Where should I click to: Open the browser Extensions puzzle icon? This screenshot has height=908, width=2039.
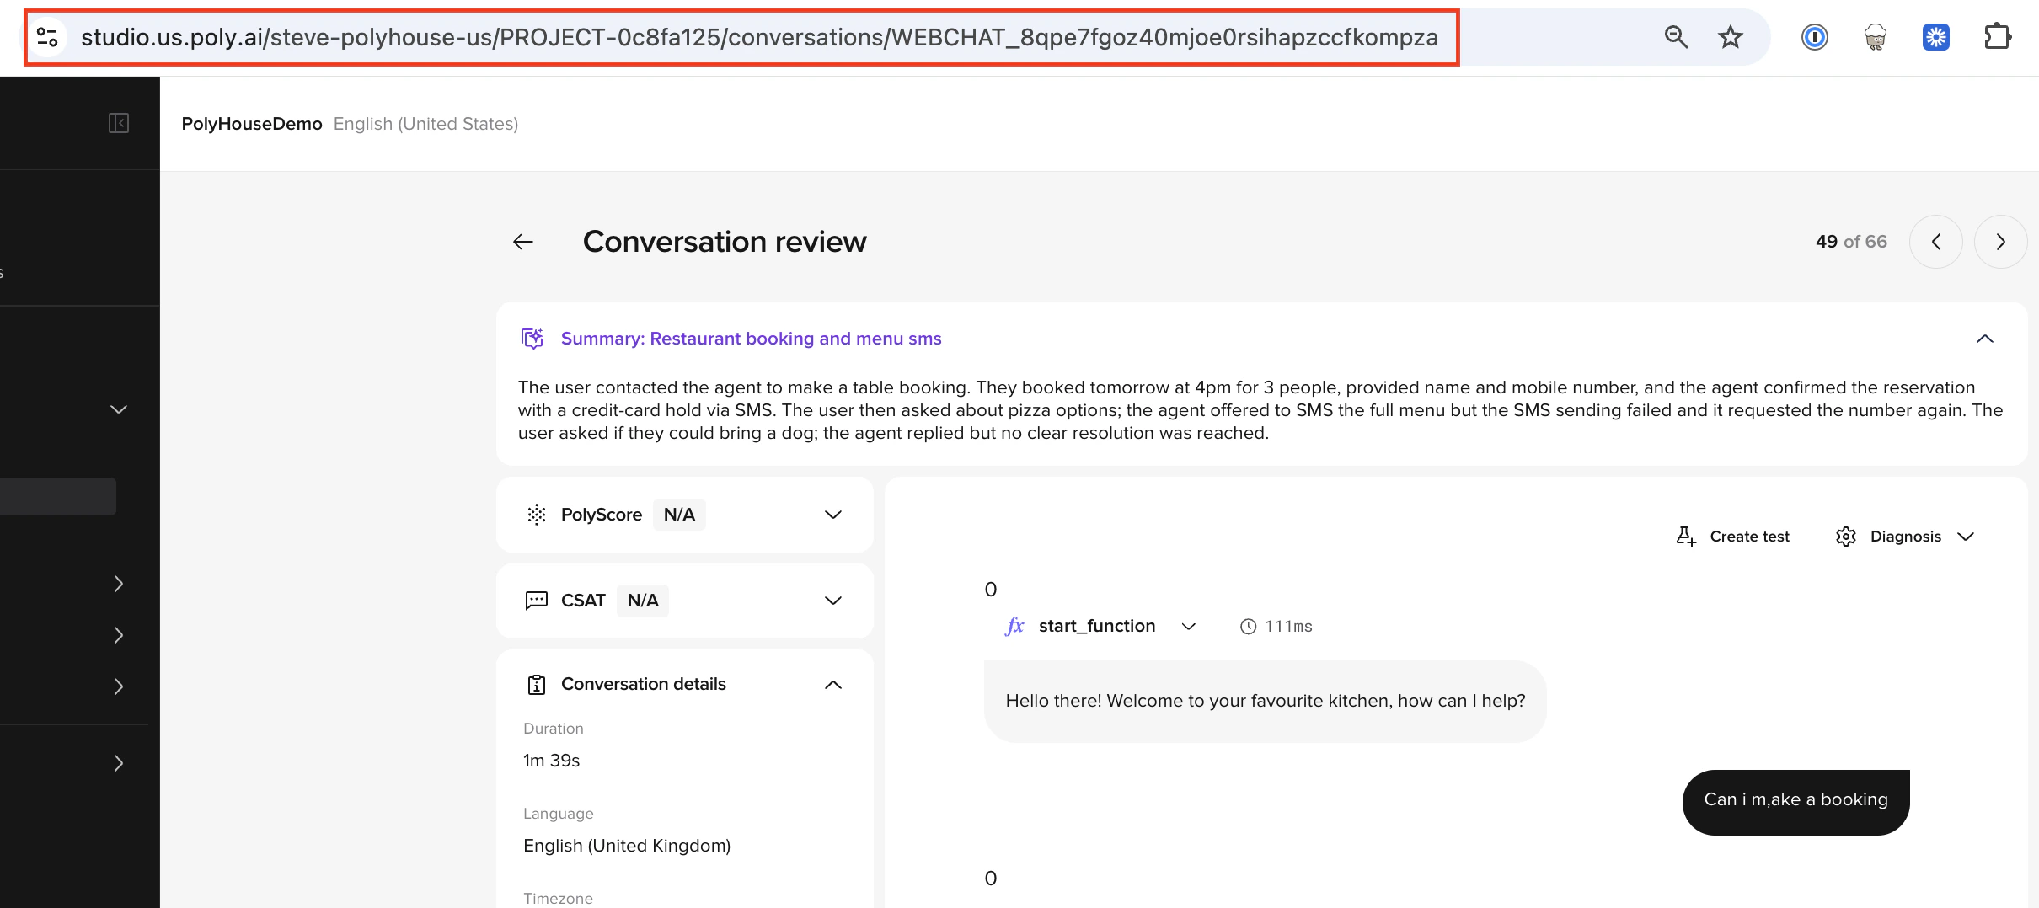coord(1997,37)
